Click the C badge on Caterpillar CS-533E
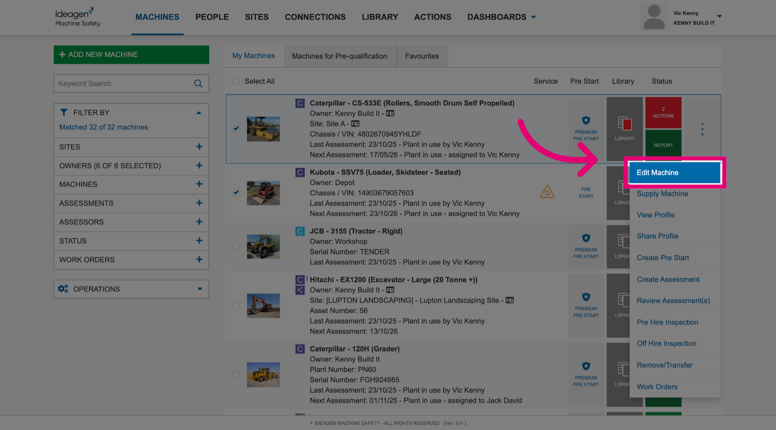Viewport: 776px width, 430px height. click(x=300, y=103)
